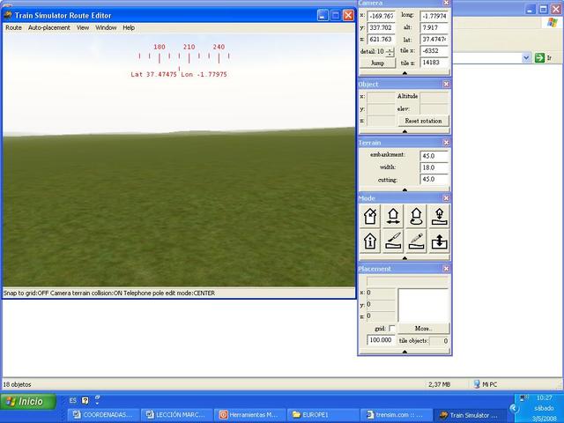Select the terrain brush mode icon

(393, 240)
